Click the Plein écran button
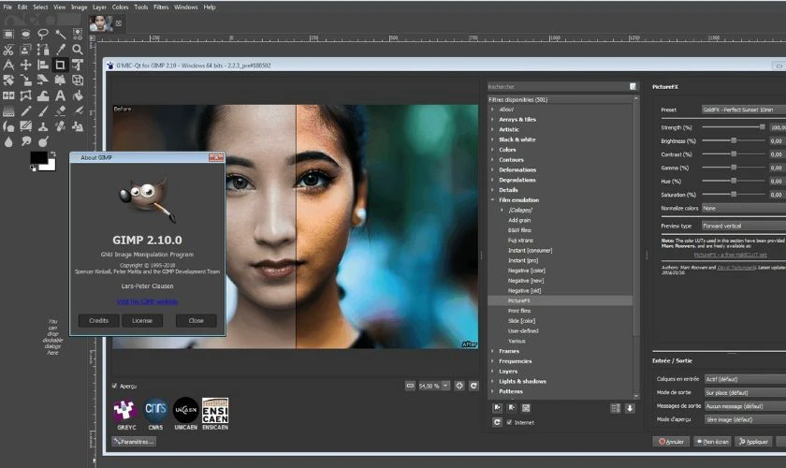Viewport: 786px width, 468px height. click(x=712, y=442)
